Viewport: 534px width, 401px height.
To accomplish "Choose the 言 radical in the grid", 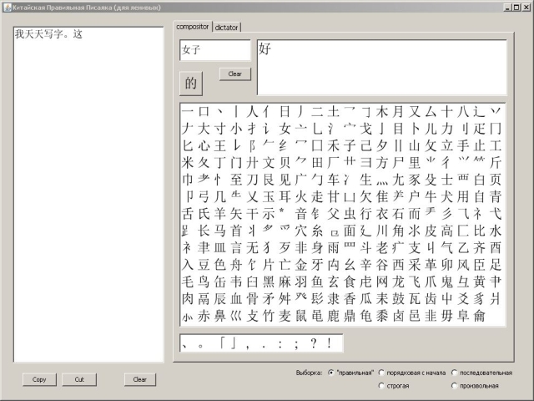I will (x=236, y=248).
